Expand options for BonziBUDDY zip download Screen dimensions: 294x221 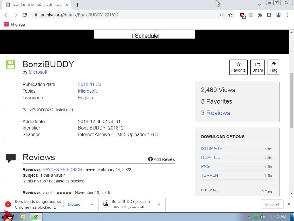tap(158, 204)
